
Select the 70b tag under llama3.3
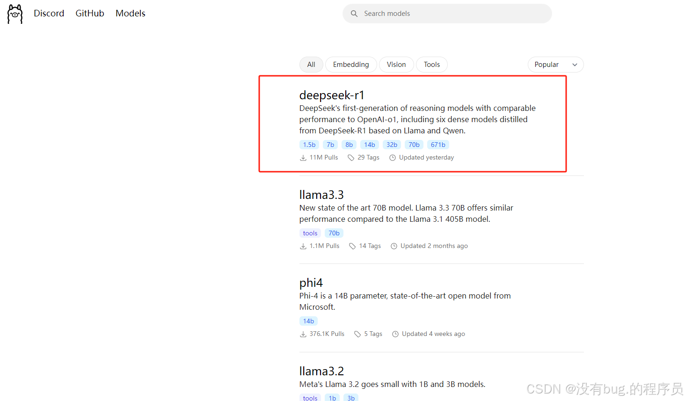coord(334,233)
